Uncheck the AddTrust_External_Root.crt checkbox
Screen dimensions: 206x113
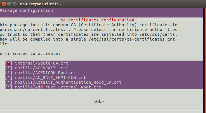[x=8, y=87]
